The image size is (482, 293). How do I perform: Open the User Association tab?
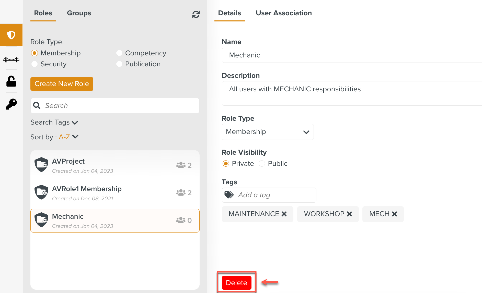click(284, 13)
